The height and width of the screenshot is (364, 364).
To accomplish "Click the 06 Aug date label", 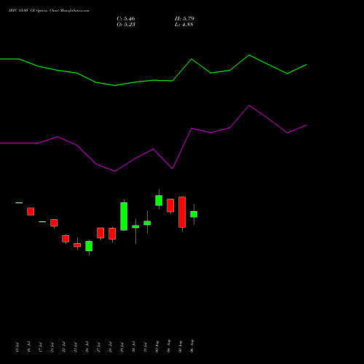I will [192, 346].
